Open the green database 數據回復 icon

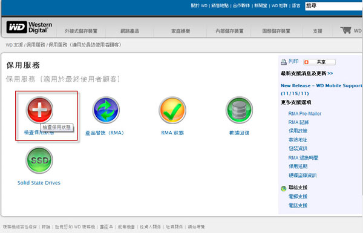(x=239, y=110)
